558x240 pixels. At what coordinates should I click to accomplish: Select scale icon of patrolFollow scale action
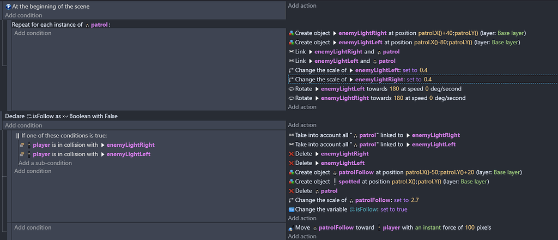tap(291, 200)
